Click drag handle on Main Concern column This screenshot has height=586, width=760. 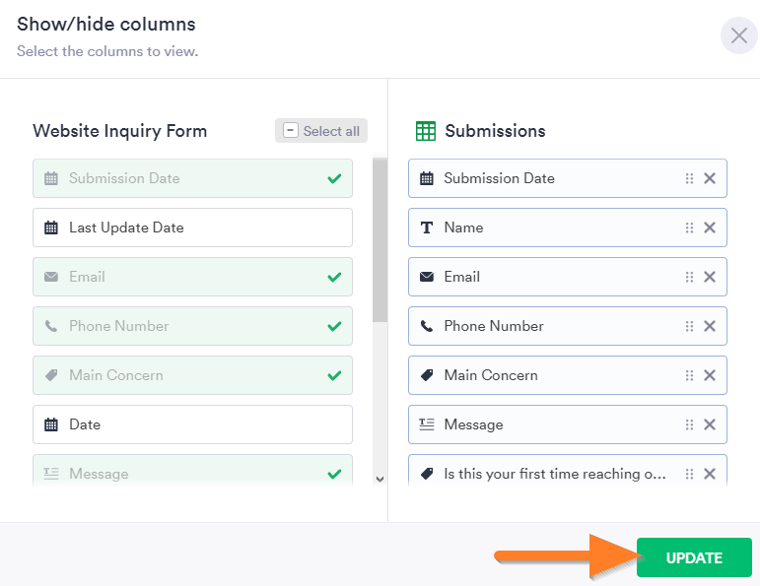(x=689, y=375)
